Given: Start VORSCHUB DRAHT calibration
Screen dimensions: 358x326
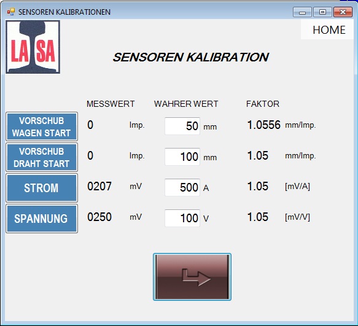Looking at the screenshot, I should (x=42, y=157).
